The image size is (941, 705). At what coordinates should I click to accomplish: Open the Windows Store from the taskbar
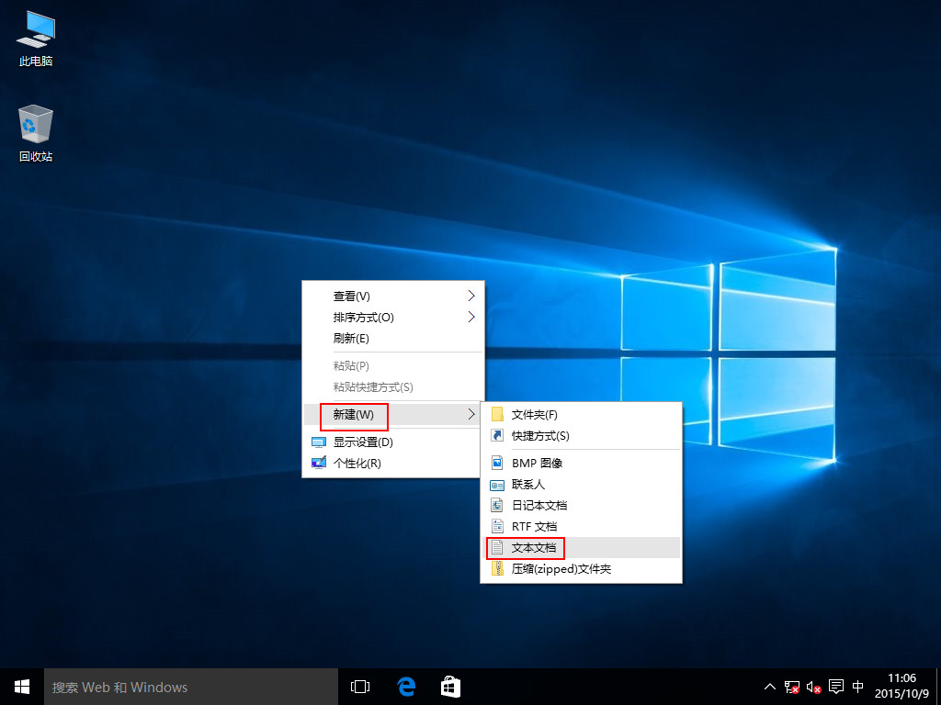(x=449, y=686)
